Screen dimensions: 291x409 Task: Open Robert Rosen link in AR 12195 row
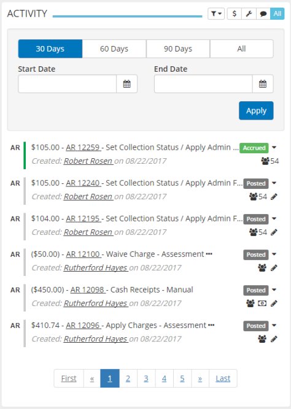click(x=88, y=232)
